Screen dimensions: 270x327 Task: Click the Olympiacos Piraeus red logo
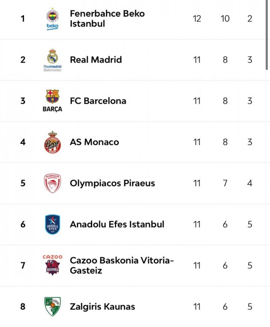point(53,183)
